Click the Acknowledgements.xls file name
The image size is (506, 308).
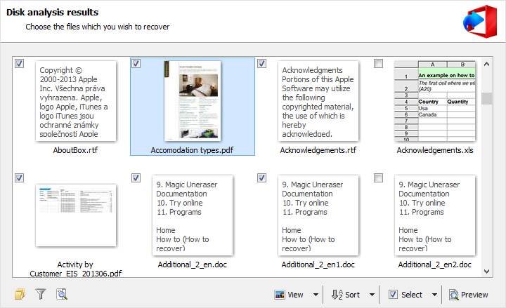435,150
